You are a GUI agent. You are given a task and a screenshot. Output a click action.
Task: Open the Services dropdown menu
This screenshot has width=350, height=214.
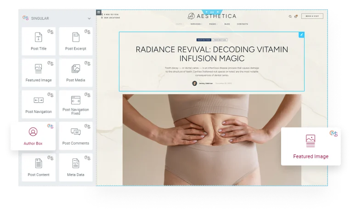[196, 24]
